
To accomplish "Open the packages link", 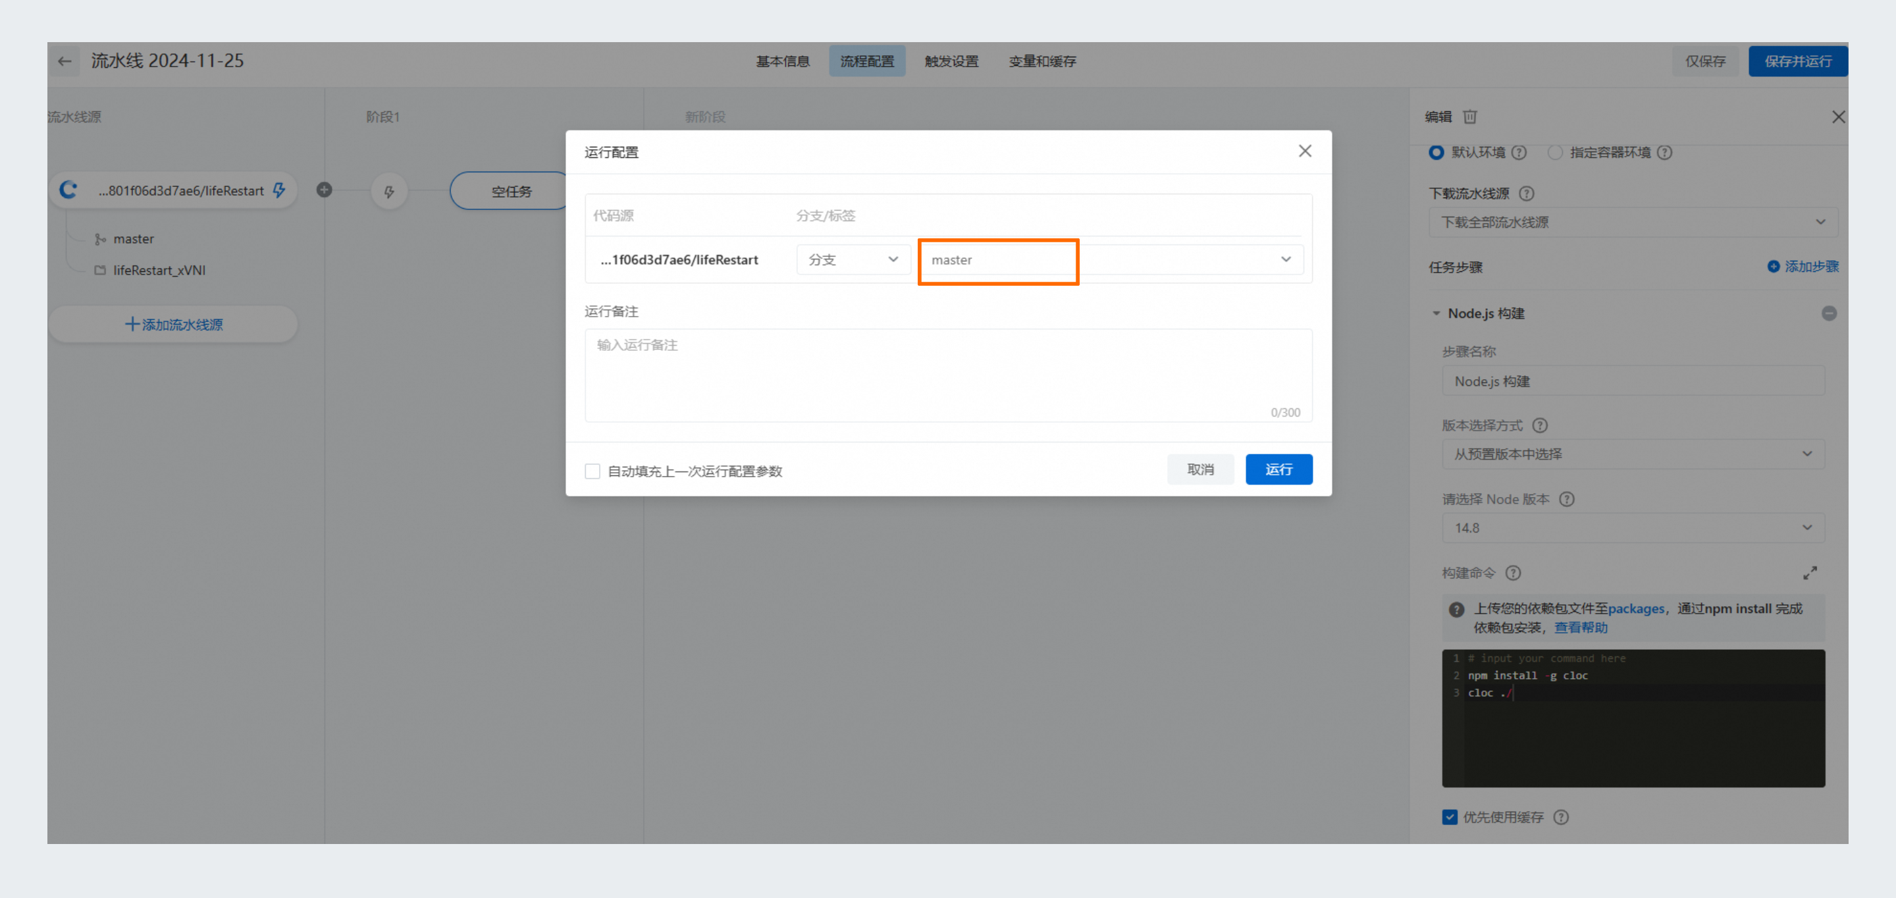I will (1635, 609).
